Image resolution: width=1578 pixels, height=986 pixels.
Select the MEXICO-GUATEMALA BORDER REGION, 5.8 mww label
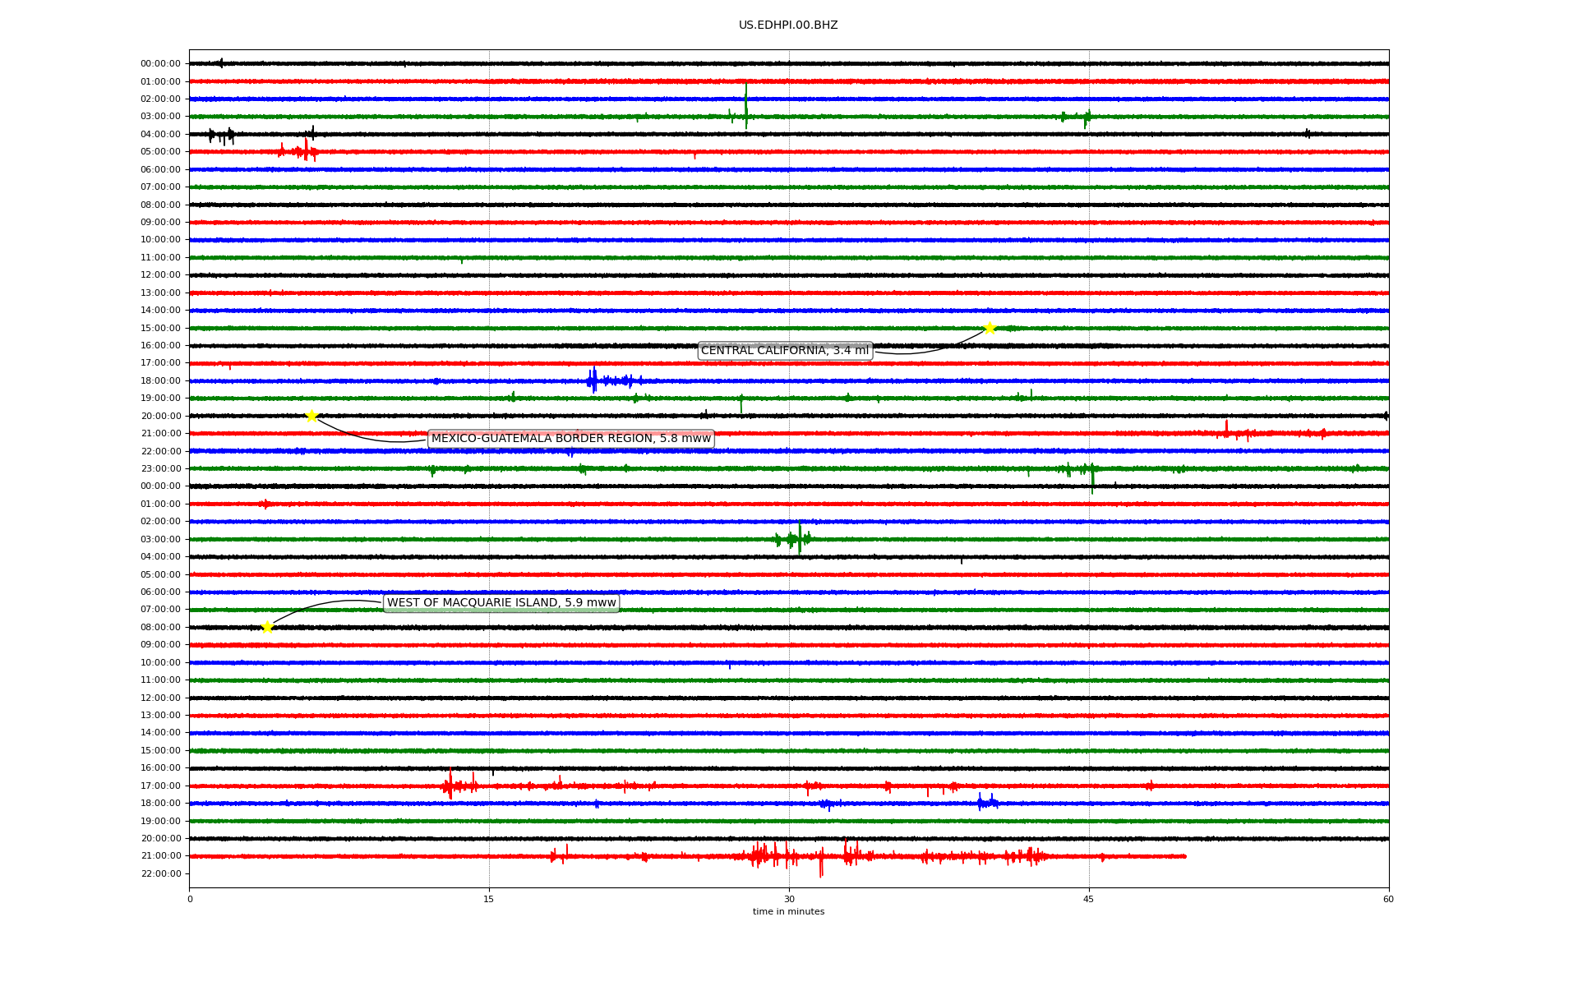coord(570,439)
